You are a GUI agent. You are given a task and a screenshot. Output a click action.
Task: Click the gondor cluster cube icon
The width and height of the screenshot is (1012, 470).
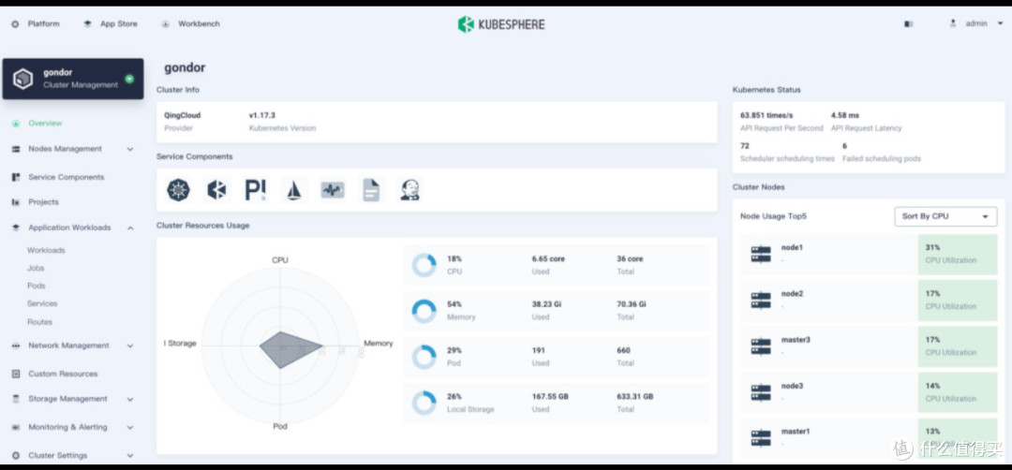(22, 79)
